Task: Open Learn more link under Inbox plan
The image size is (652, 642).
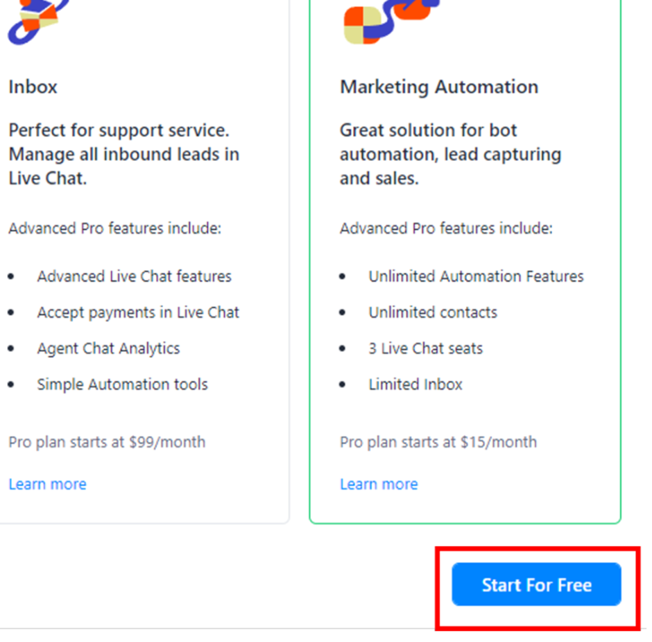Action: [47, 484]
